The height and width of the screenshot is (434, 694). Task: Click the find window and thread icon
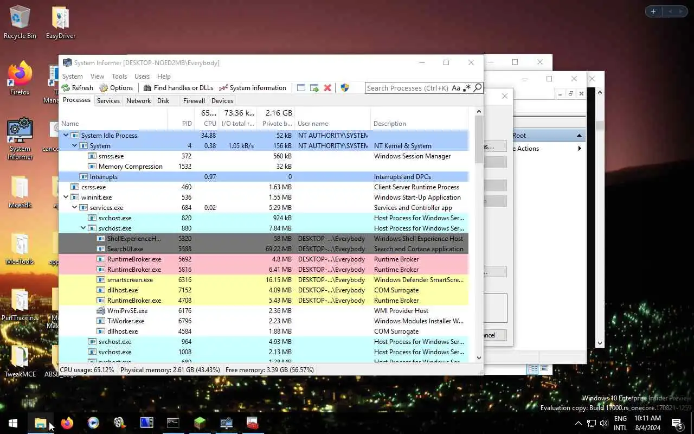(314, 88)
